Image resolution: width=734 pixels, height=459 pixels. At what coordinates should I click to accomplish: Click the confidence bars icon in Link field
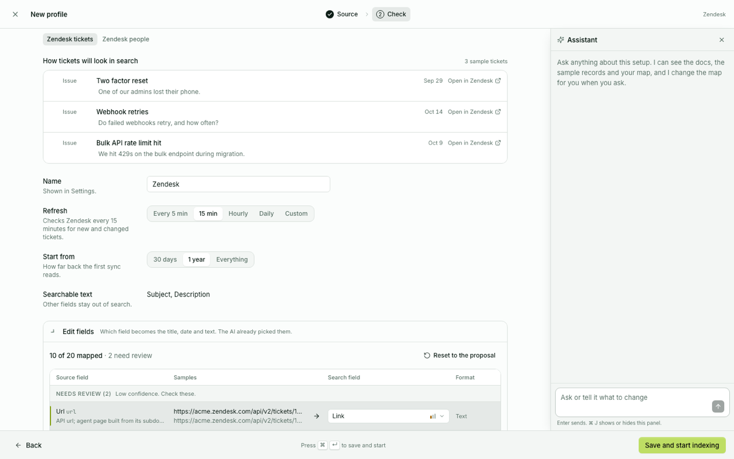[433, 417]
